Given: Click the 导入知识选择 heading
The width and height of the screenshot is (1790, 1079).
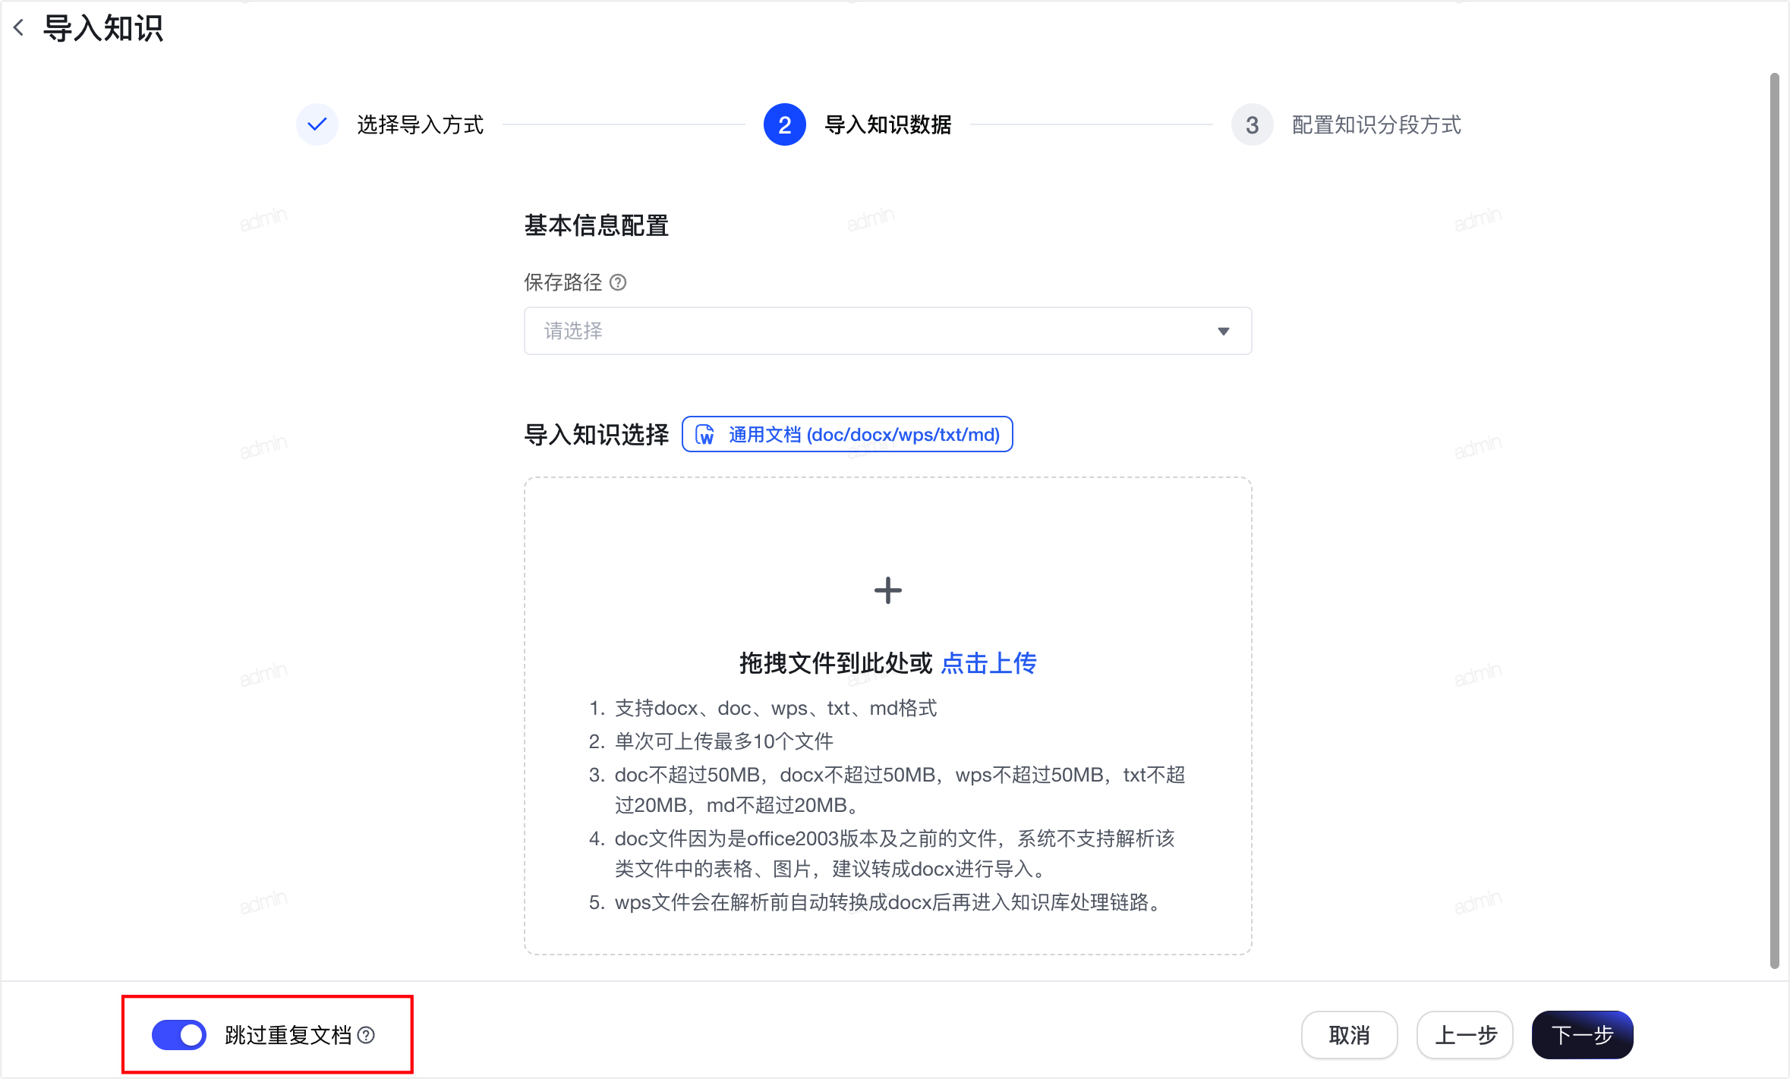Looking at the screenshot, I should [x=596, y=434].
